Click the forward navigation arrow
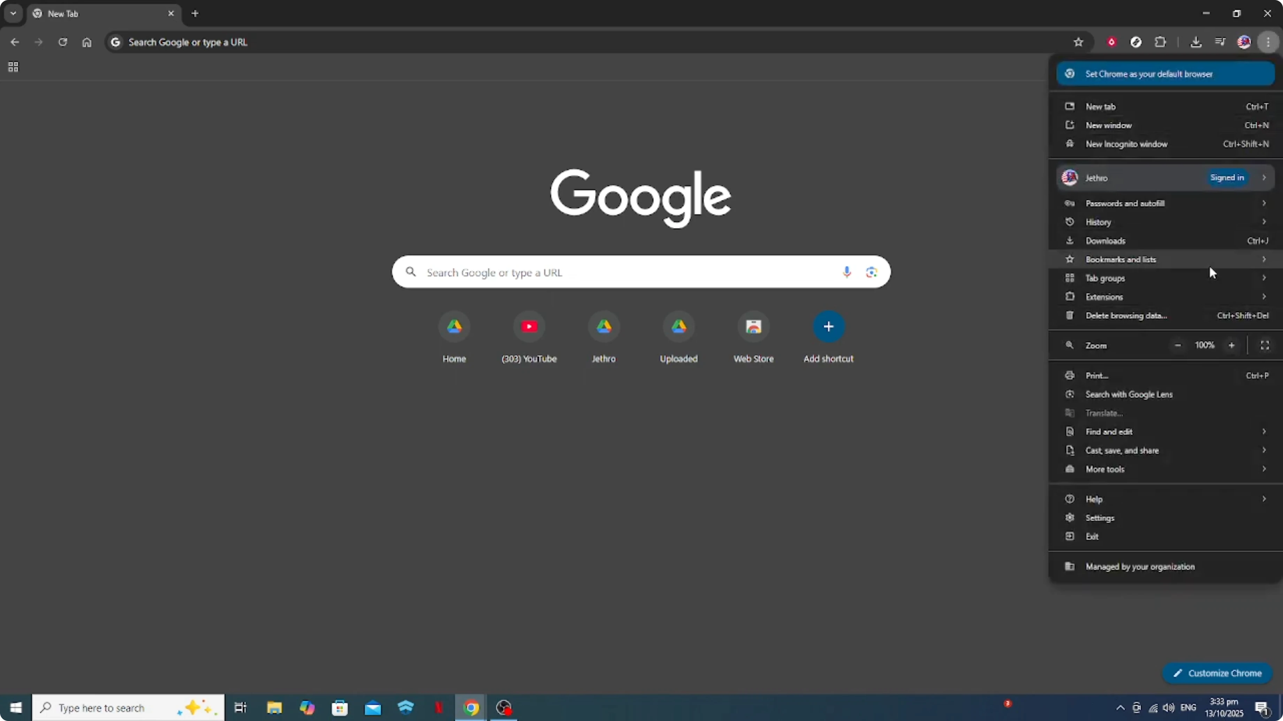This screenshot has width=1283, height=721. point(38,42)
